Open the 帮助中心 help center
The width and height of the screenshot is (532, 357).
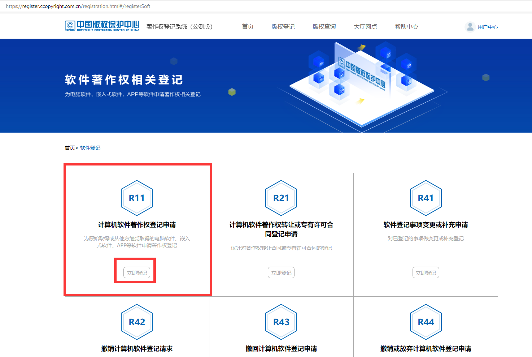tap(406, 26)
